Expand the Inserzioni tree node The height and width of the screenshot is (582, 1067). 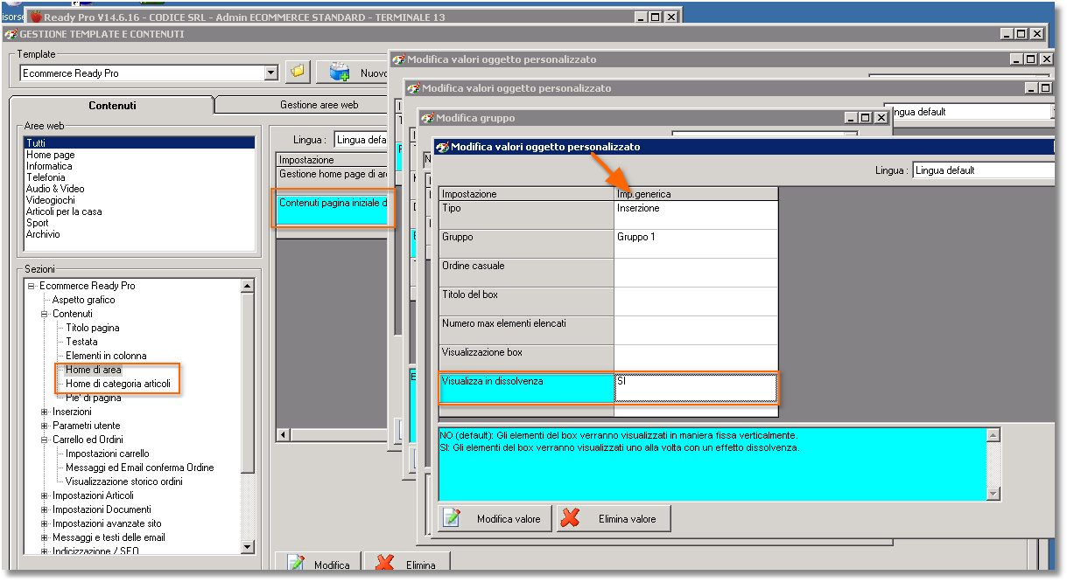click(x=45, y=412)
